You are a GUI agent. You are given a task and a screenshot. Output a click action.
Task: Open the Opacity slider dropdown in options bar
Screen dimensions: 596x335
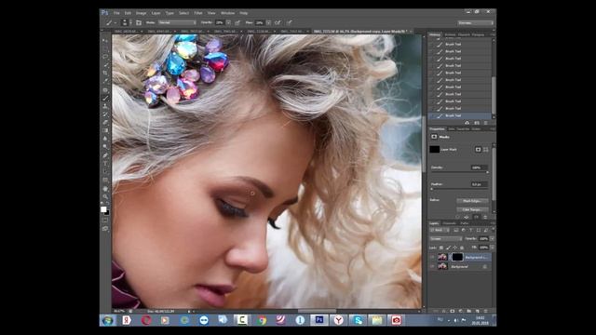(228, 22)
